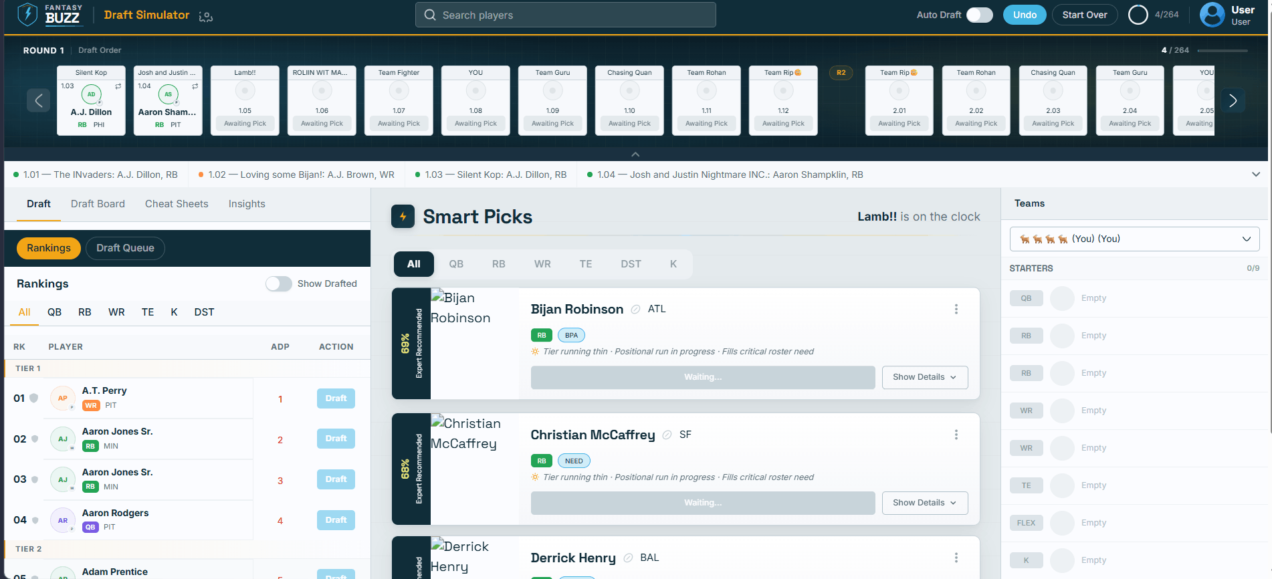The height and width of the screenshot is (579, 1272).
Task: Click A.T. Perry's AP avatar
Action: point(63,398)
